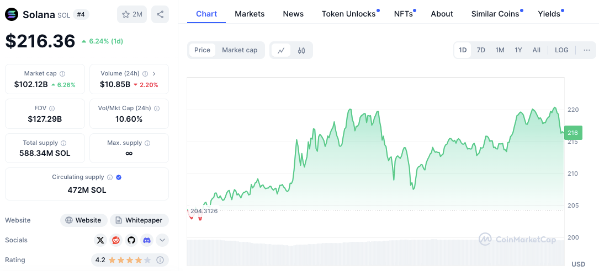This screenshot has height=271, width=599.
Task: Click the 472M SOL circulating supply
Action: coord(87,190)
